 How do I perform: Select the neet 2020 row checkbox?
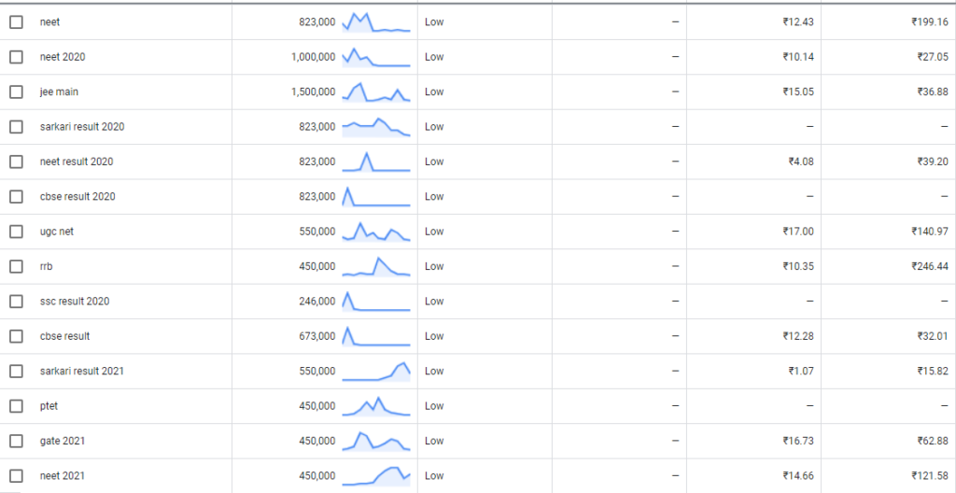tap(16, 57)
